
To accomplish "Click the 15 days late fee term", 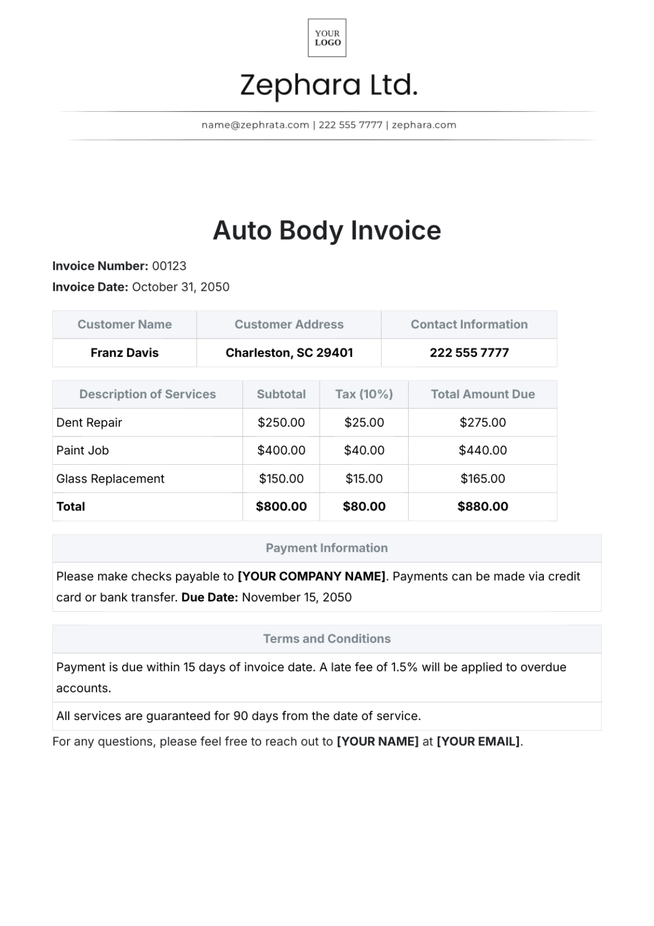I will [x=327, y=678].
